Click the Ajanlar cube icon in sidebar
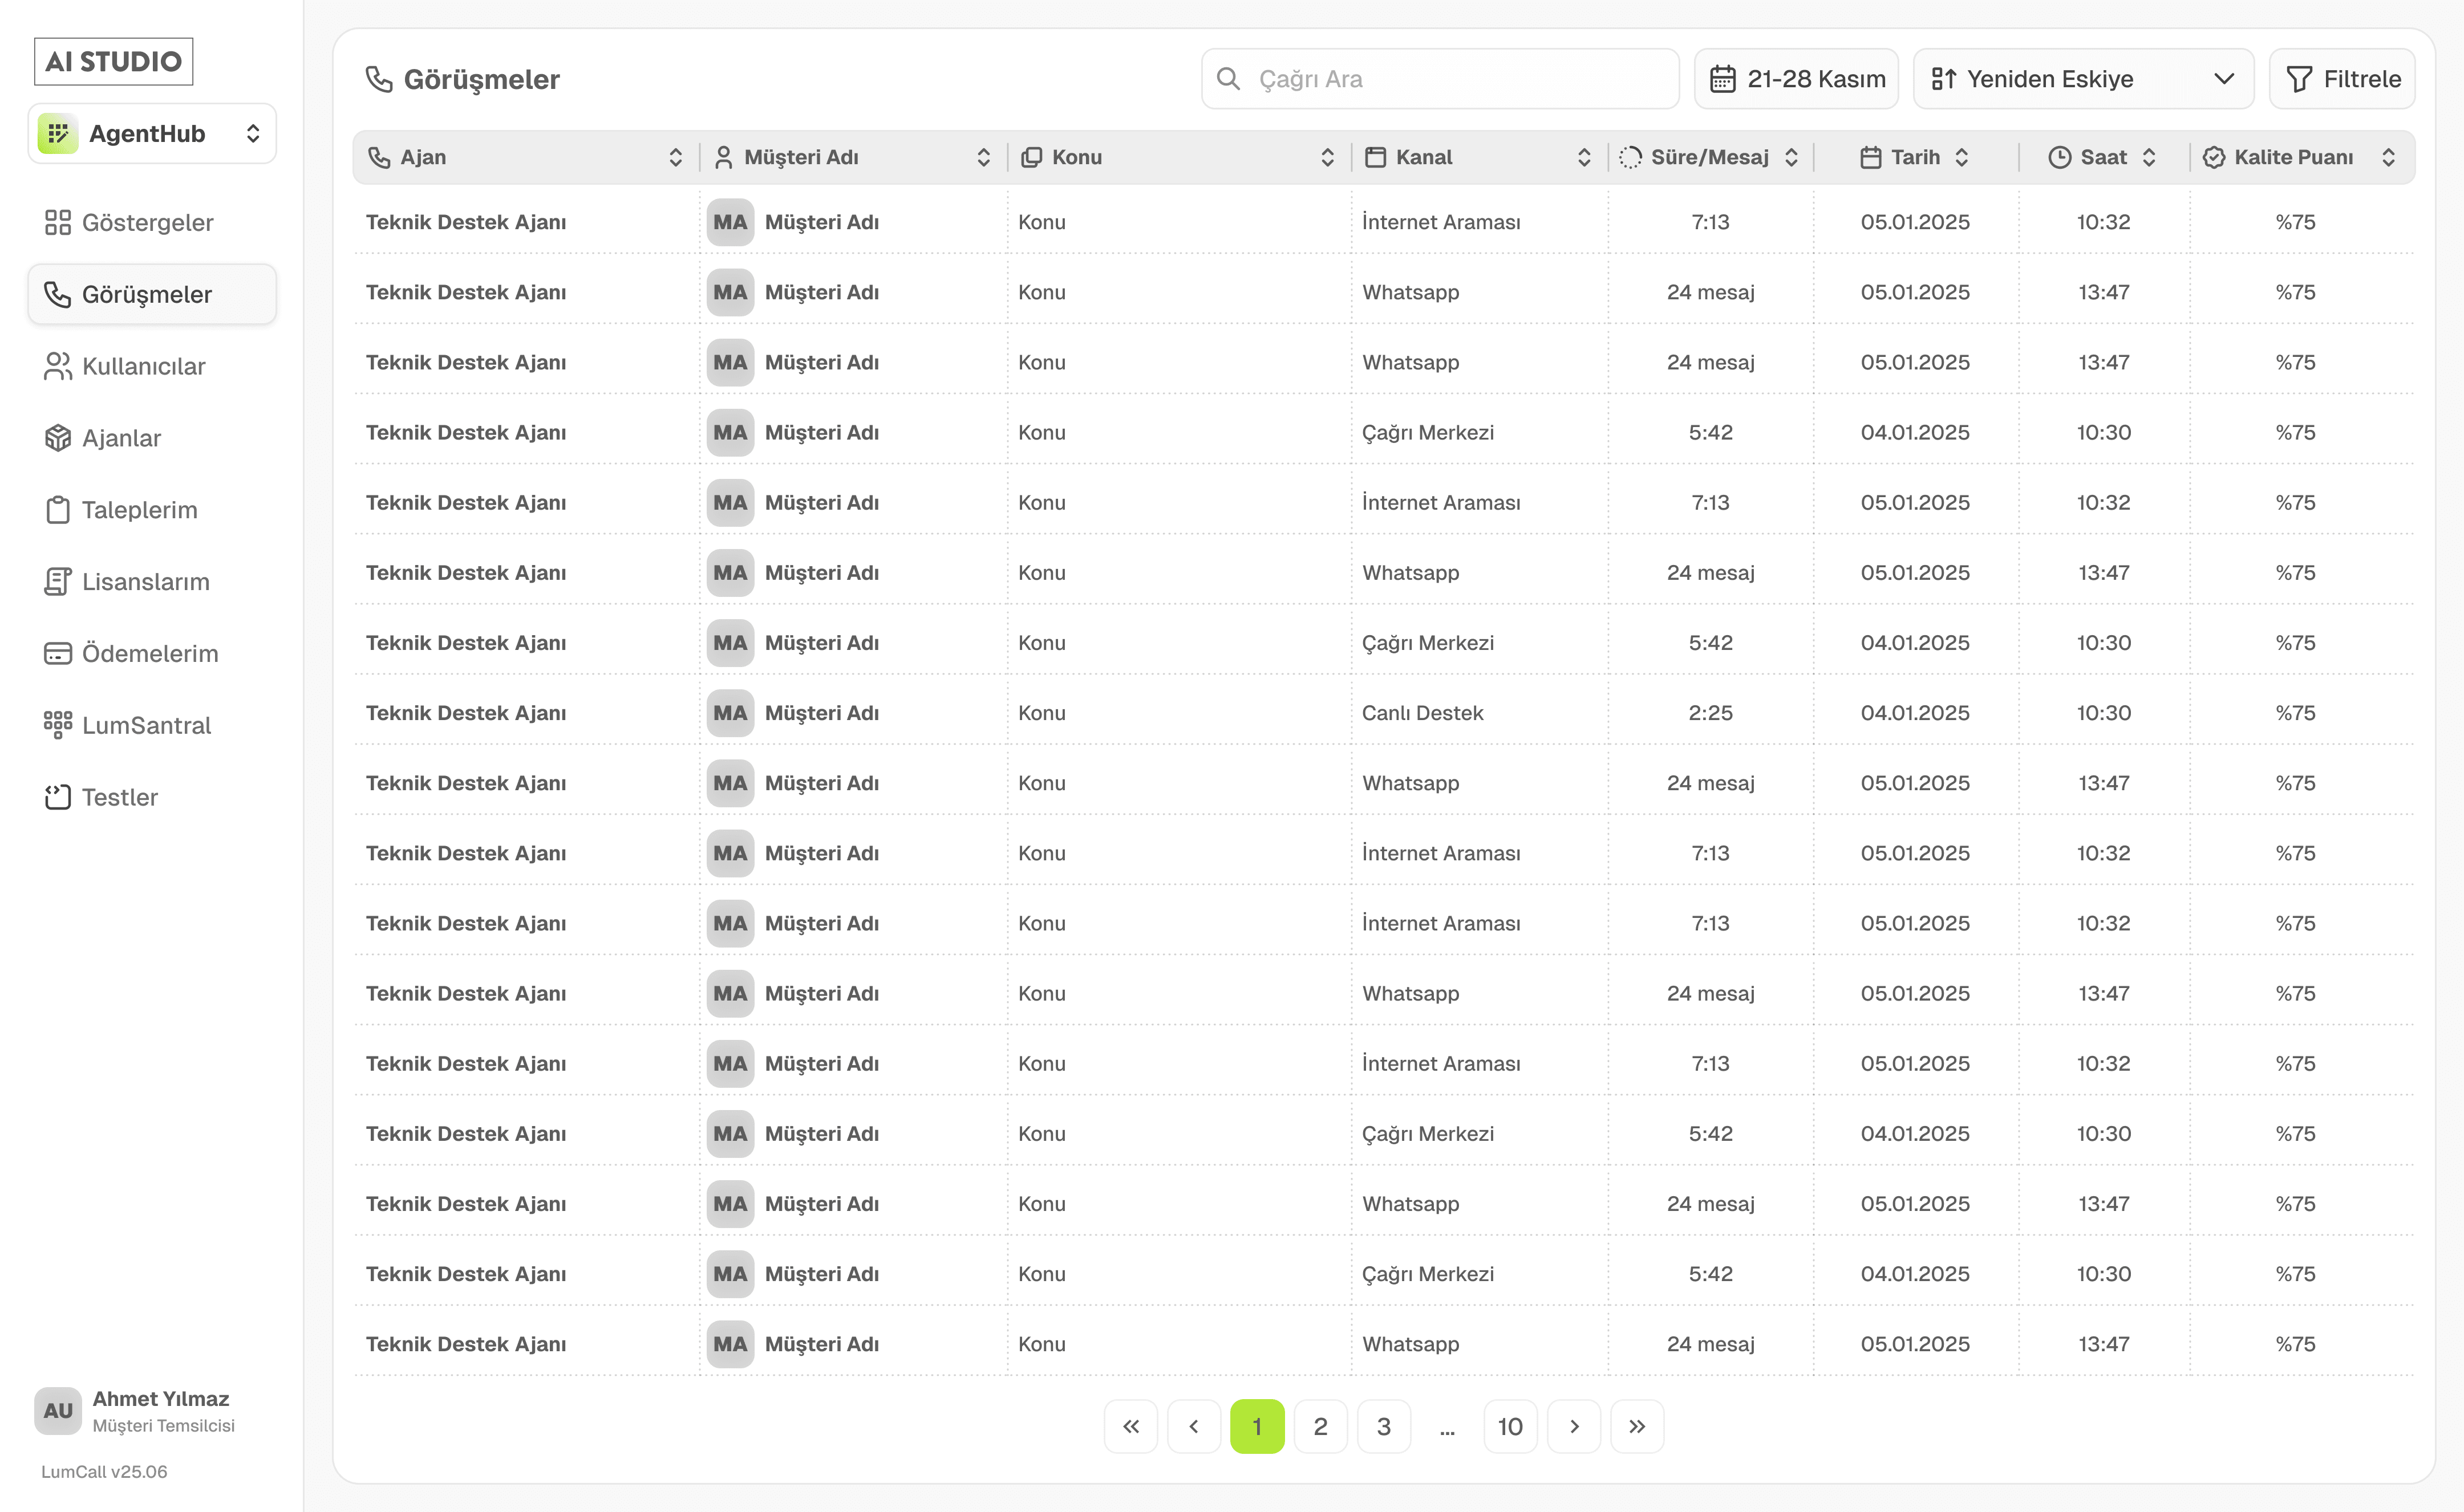2464x1512 pixels. click(57, 438)
